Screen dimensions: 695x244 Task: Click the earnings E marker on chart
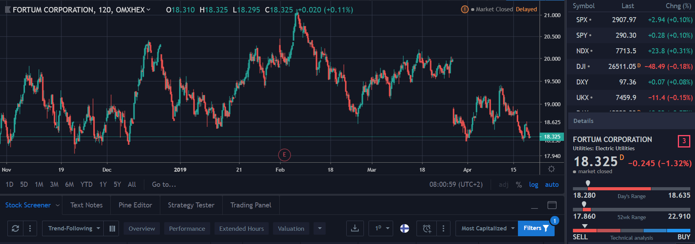tap(284, 155)
